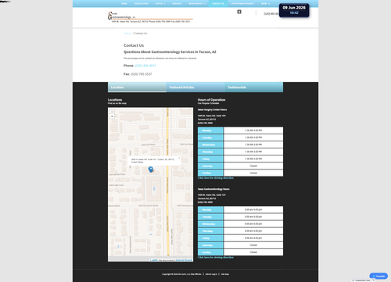Click the Locations heading above the map

tap(115, 100)
